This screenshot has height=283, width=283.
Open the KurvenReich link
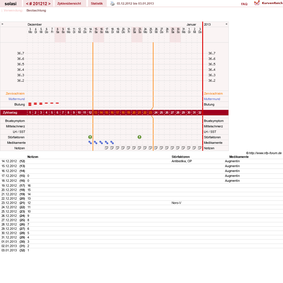(272, 3)
